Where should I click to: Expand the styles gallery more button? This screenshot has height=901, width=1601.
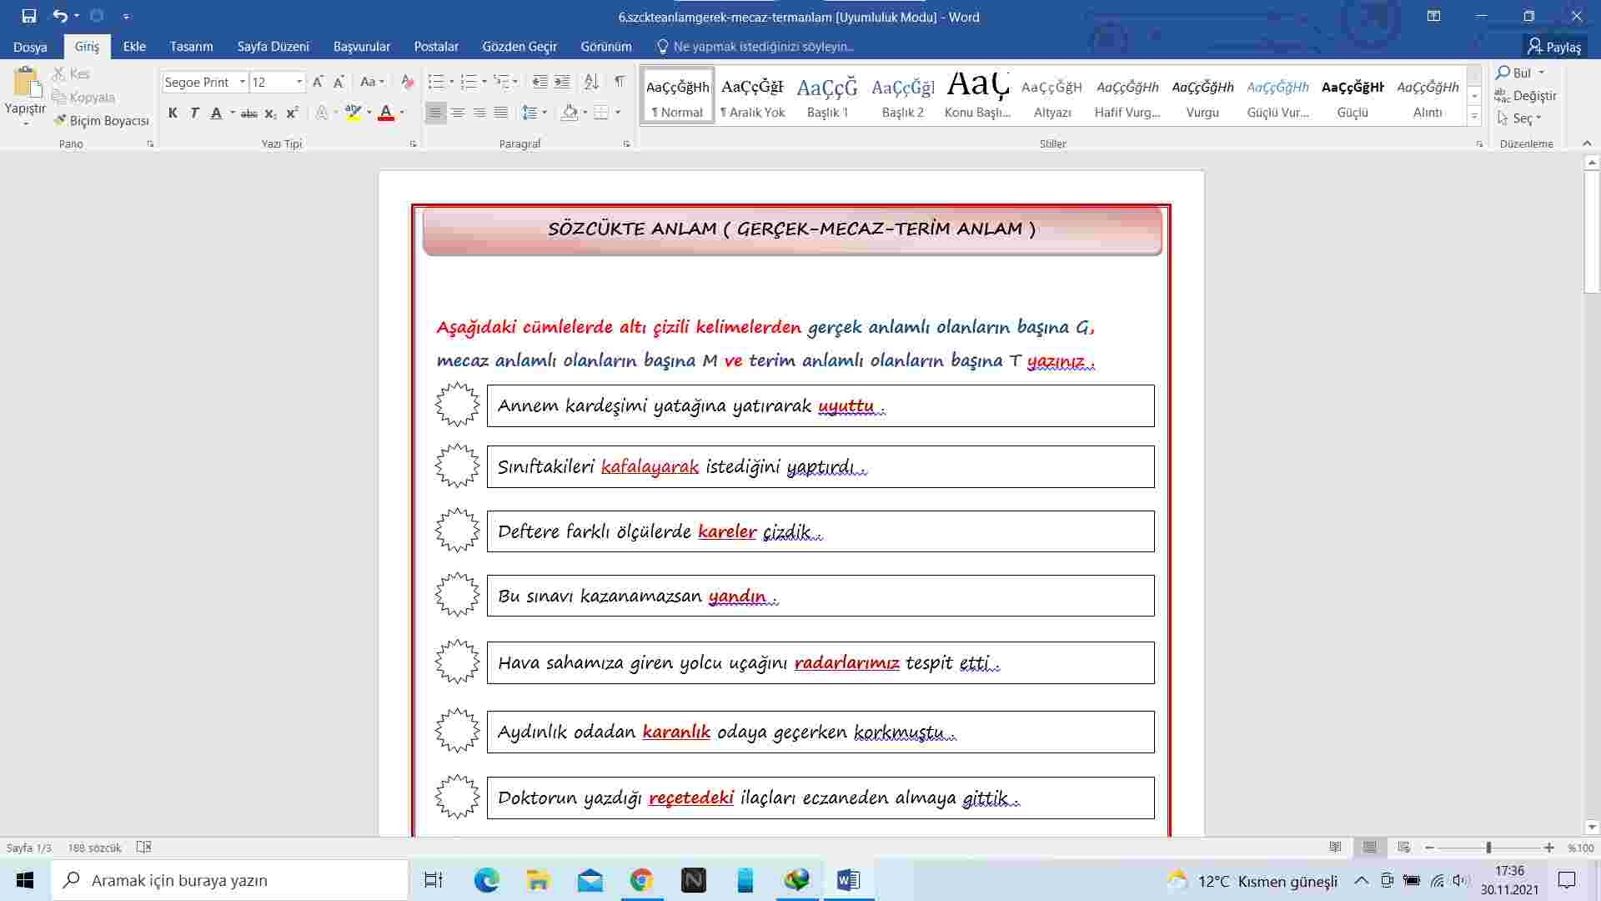point(1474,118)
